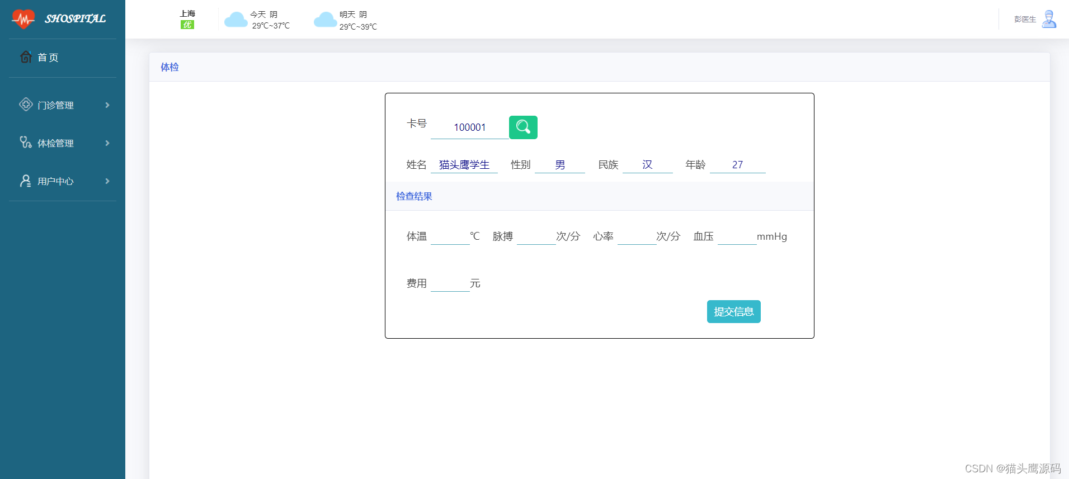The image size is (1069, 479).
Task: Expand the 门诊管理 chevron arrow
Action: coord(107,105)
